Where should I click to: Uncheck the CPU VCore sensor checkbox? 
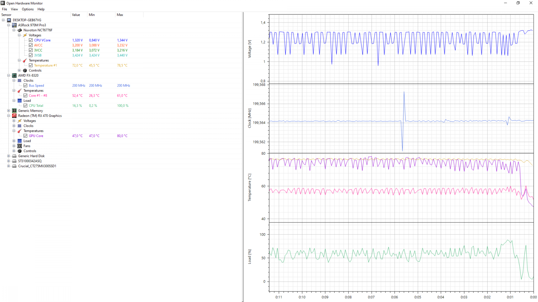click(31, 40)
